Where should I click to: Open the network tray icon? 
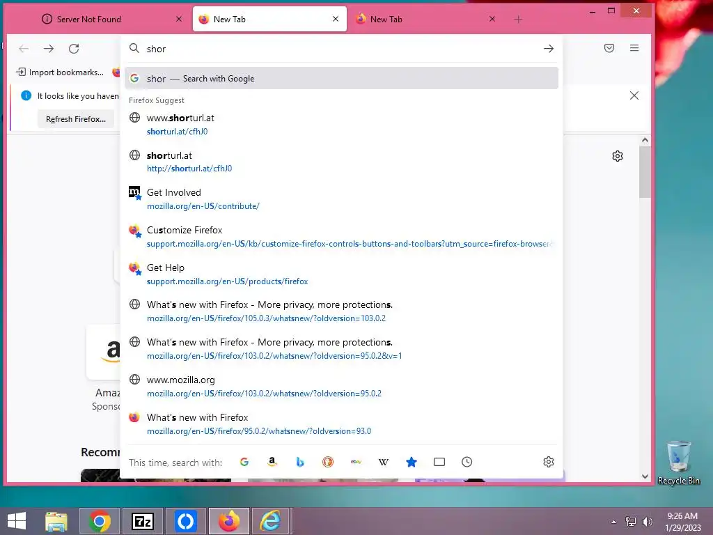tap(631, 522)
